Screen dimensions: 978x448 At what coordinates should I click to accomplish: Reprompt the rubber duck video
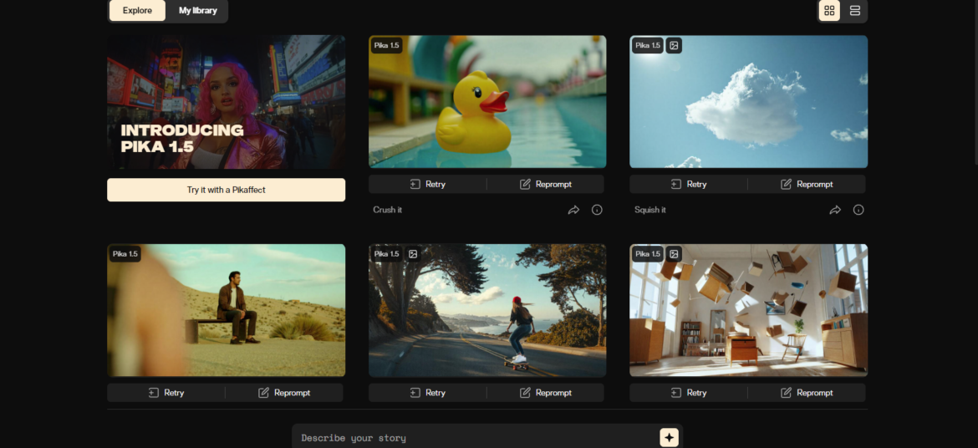(546, 184)
